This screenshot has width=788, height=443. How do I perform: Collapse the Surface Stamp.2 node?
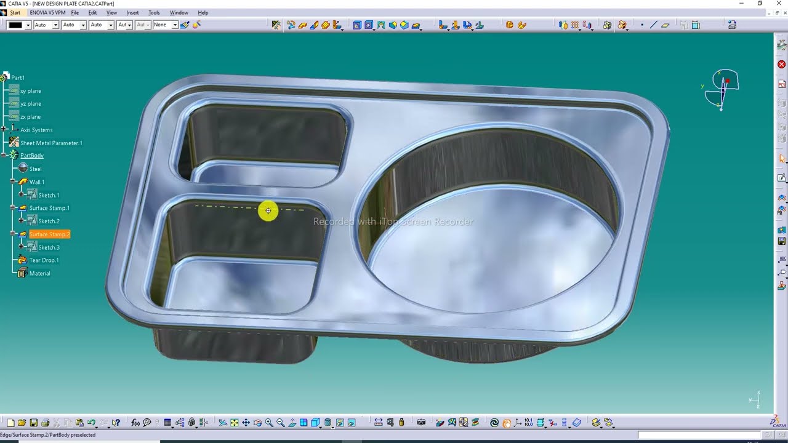point(13,234)
